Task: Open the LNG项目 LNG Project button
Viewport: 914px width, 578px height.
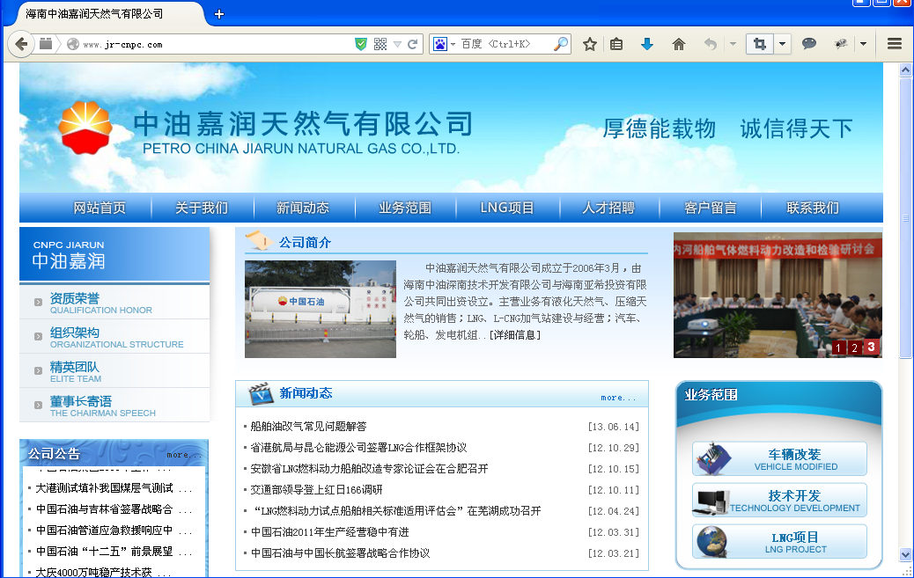Action: [x=779, y=541]
